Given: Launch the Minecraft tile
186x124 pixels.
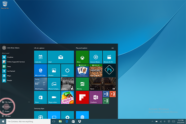Looking at the screenshot, I should point(96,70).
